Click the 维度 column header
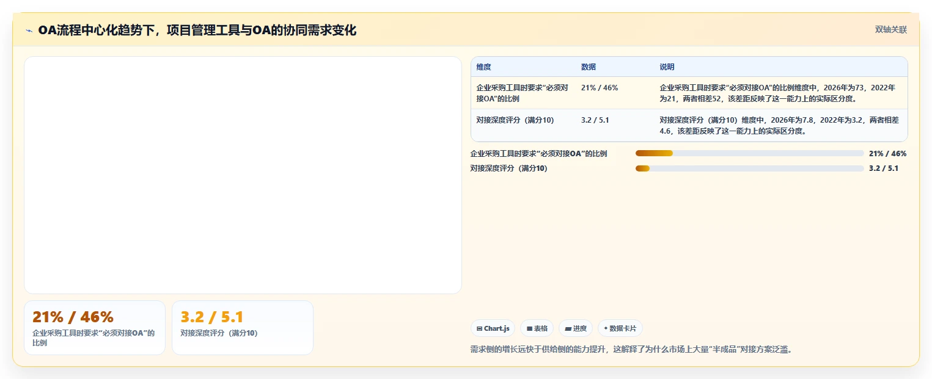 (484, 67)
